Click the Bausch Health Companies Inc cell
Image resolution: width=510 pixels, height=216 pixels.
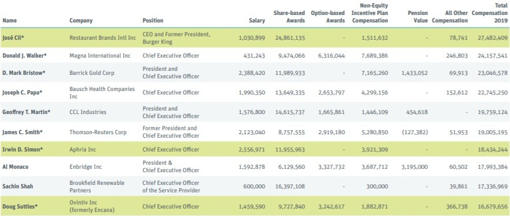tap(102, 93)
